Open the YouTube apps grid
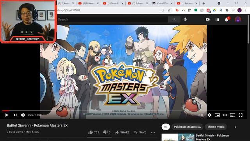The image size is (250, 141). click(217, 20)
